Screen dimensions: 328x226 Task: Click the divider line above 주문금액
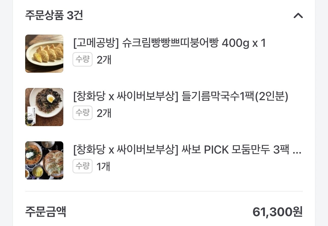(x=164, y=191)
